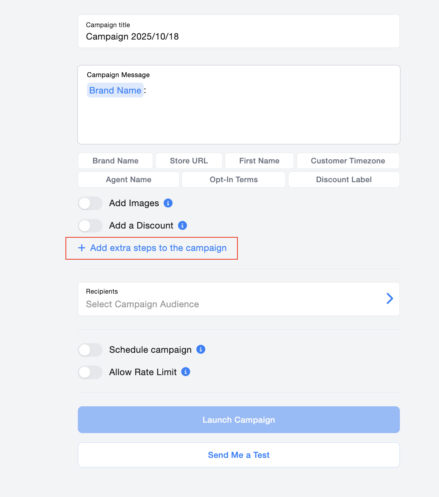Toggle Schedule campaign on
This screenshot has width=439, height=497.
pyautogui.click(x=90, y=350)
